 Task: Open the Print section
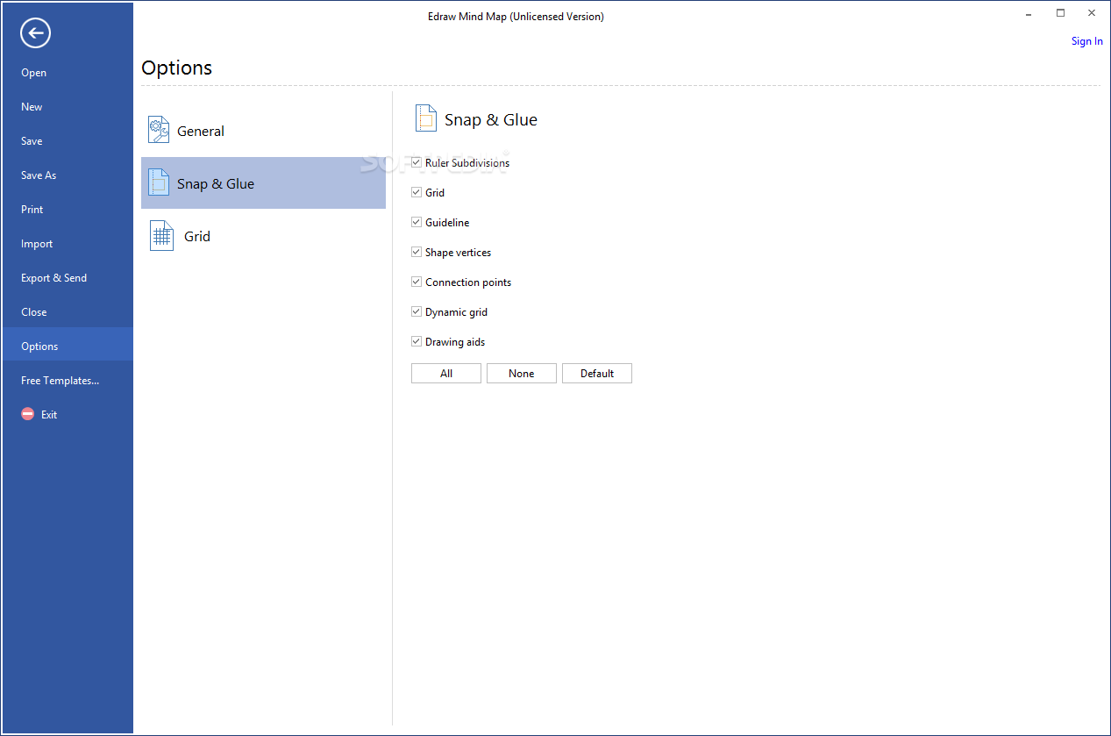pos(68,210)
